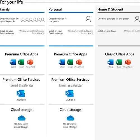The height and width of the screenshot is (140, 140).
Task: Click 'Email & calendar' text in Family column
Action: point(22,85)
